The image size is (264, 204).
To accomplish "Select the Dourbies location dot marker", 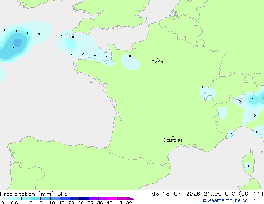I will (173, 137).
